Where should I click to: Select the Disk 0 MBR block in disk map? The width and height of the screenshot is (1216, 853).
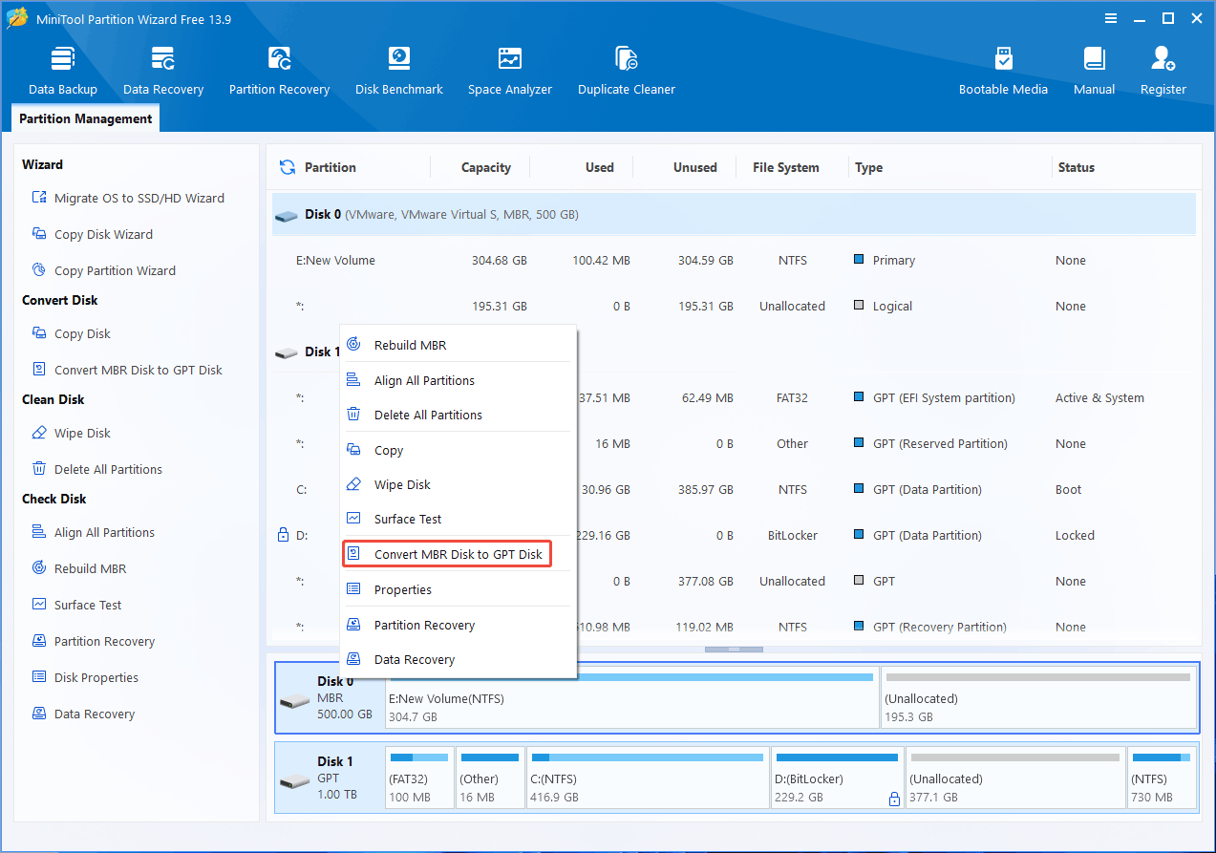click(x=331, y=698)
